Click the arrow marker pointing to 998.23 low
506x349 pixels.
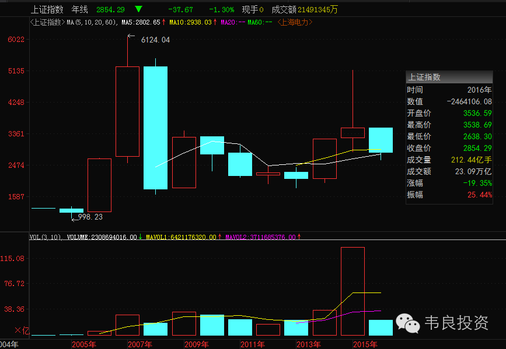pyautogui.click(x=75, y=220)
